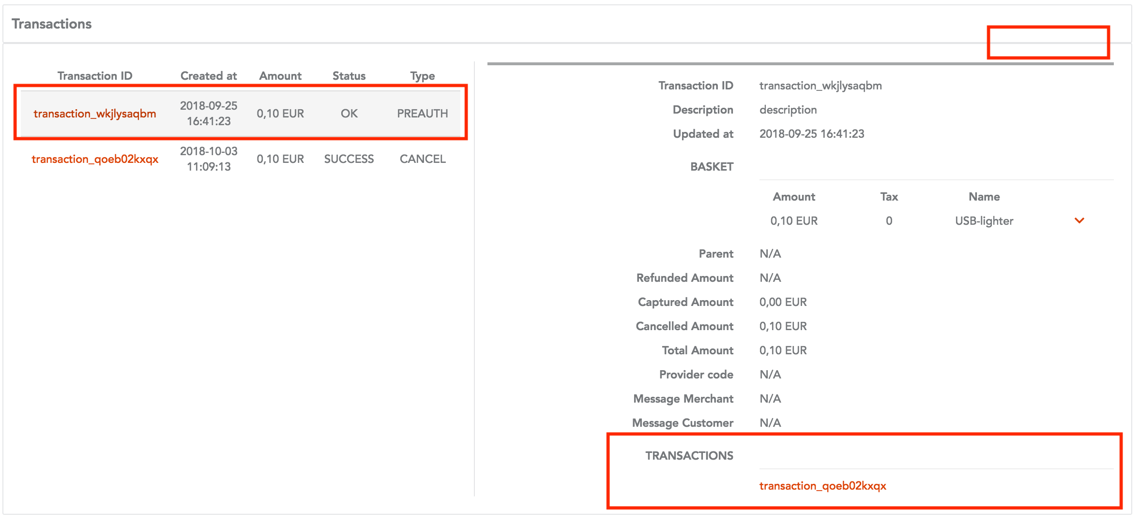
Task: Click the description value text
Action: click(788, 110)
